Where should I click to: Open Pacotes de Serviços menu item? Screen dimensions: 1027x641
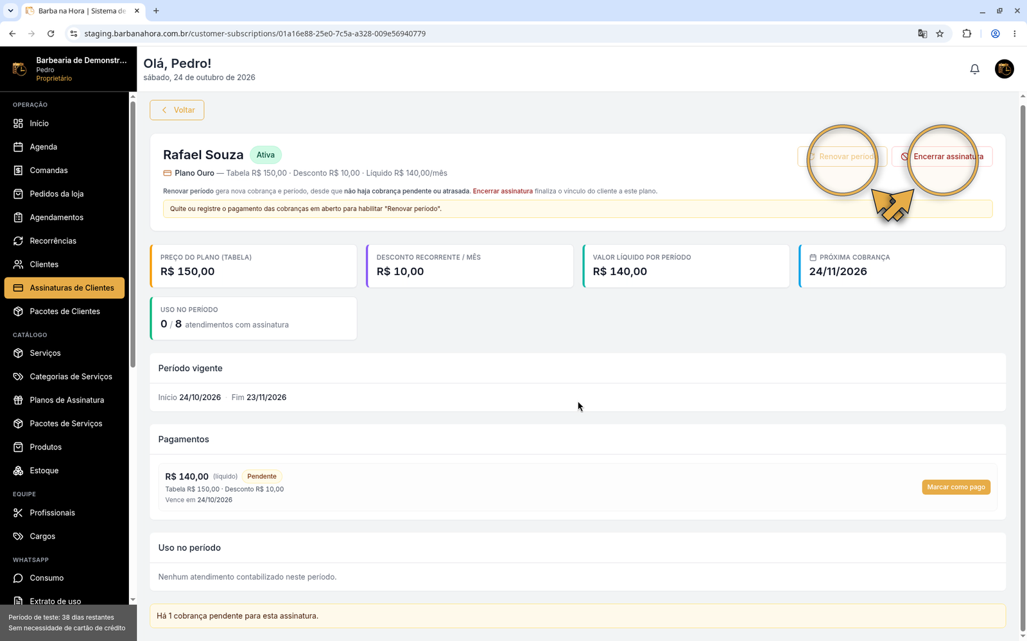[64, 424]
